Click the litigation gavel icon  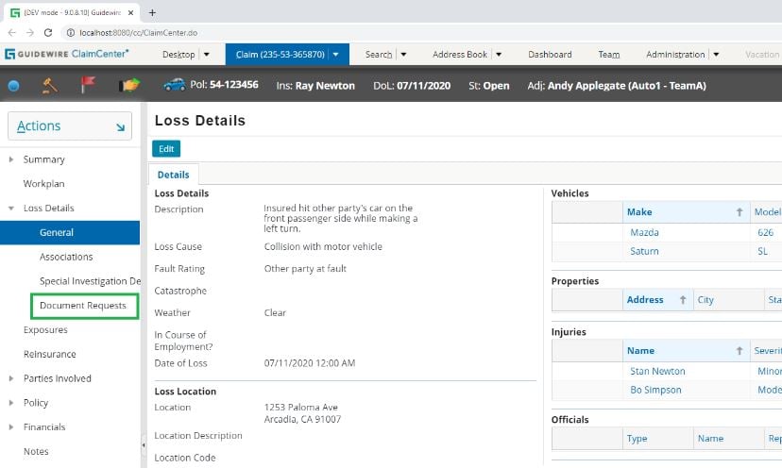tap(50, 85)
